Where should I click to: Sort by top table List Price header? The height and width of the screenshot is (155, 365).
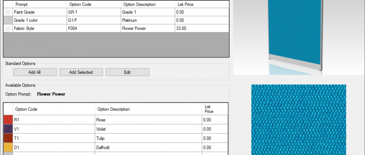pyautogui.click(x=202, y=4)
